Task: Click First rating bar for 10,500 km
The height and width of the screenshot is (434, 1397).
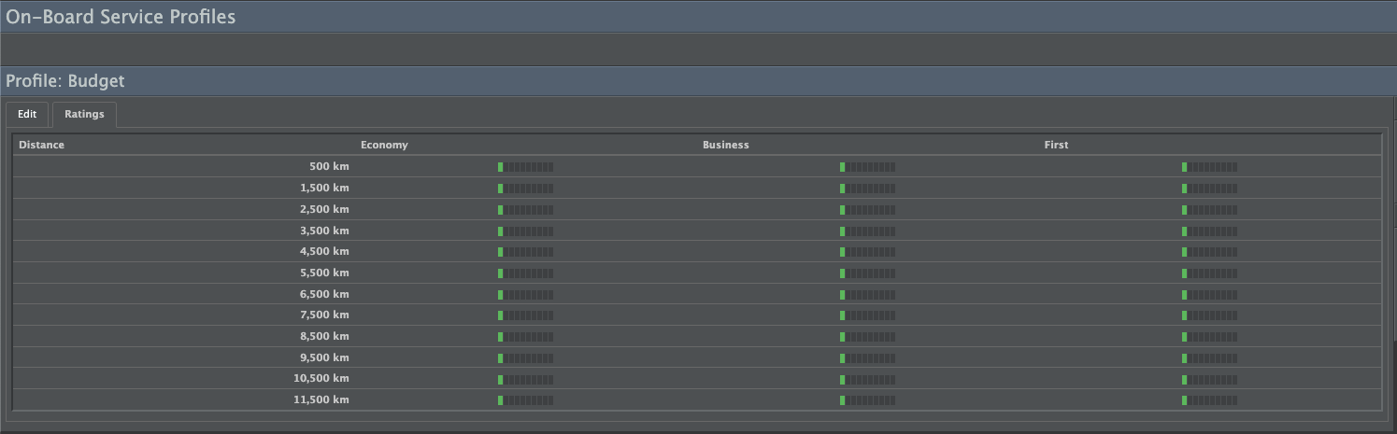Action: tap(1209, 379)
